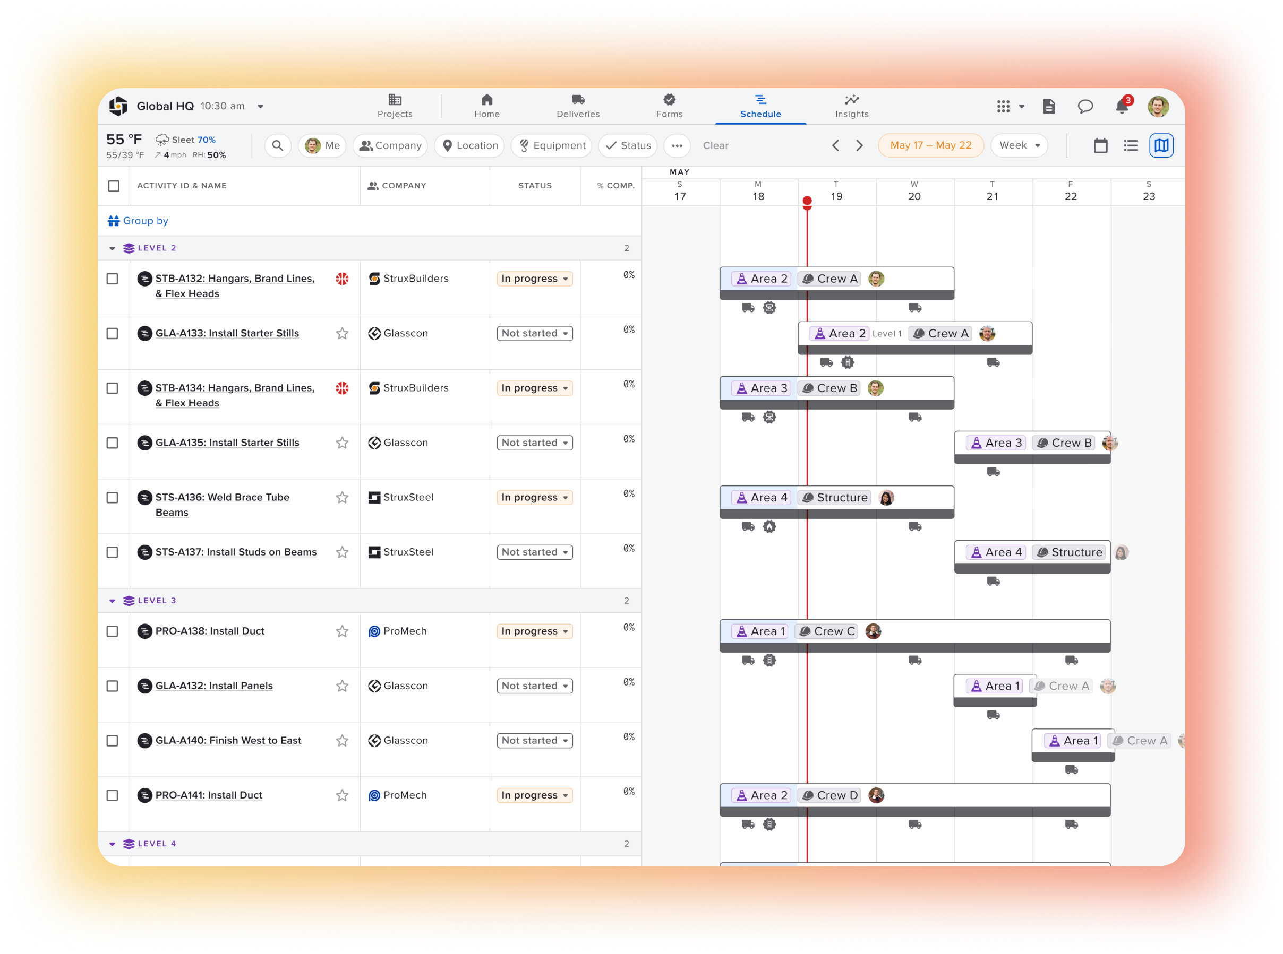Image resolution: width=1283 pixels, height=954 pixels.
Task: Check the box for STS-A136 row
Action: (x=113, y=498)
